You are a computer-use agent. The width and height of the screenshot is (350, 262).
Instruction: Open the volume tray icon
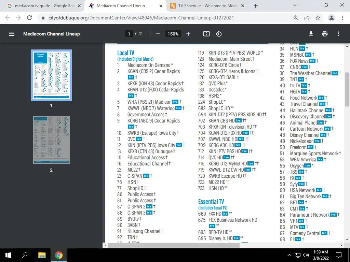[306, 255]
